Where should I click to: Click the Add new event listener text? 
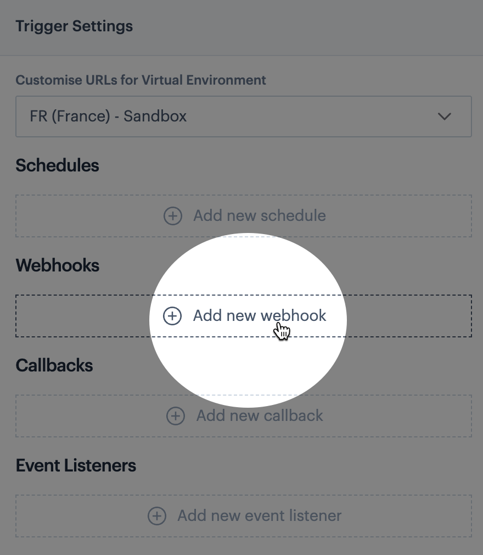click(x=259, y=516)
